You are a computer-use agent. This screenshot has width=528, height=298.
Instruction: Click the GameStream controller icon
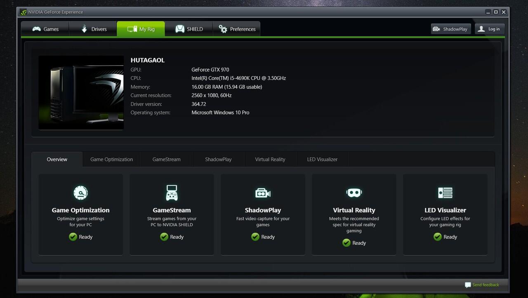pos(172,192)
